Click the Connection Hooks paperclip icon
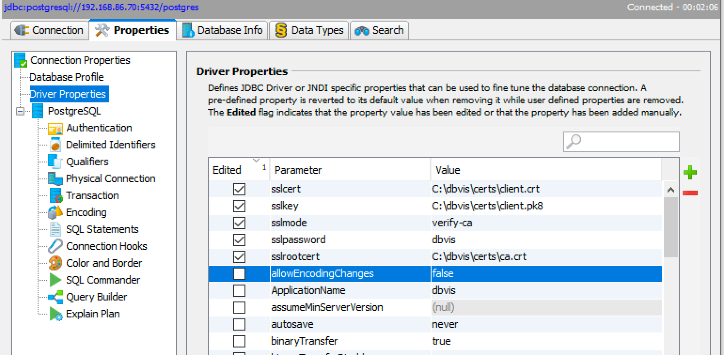Image resolution: width=724 pixels, height=355 pixels. click(x=55, y=247)
